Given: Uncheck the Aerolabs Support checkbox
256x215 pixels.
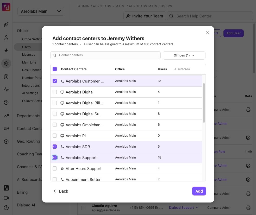Looking at the screenshot, I should click(55, 157).
